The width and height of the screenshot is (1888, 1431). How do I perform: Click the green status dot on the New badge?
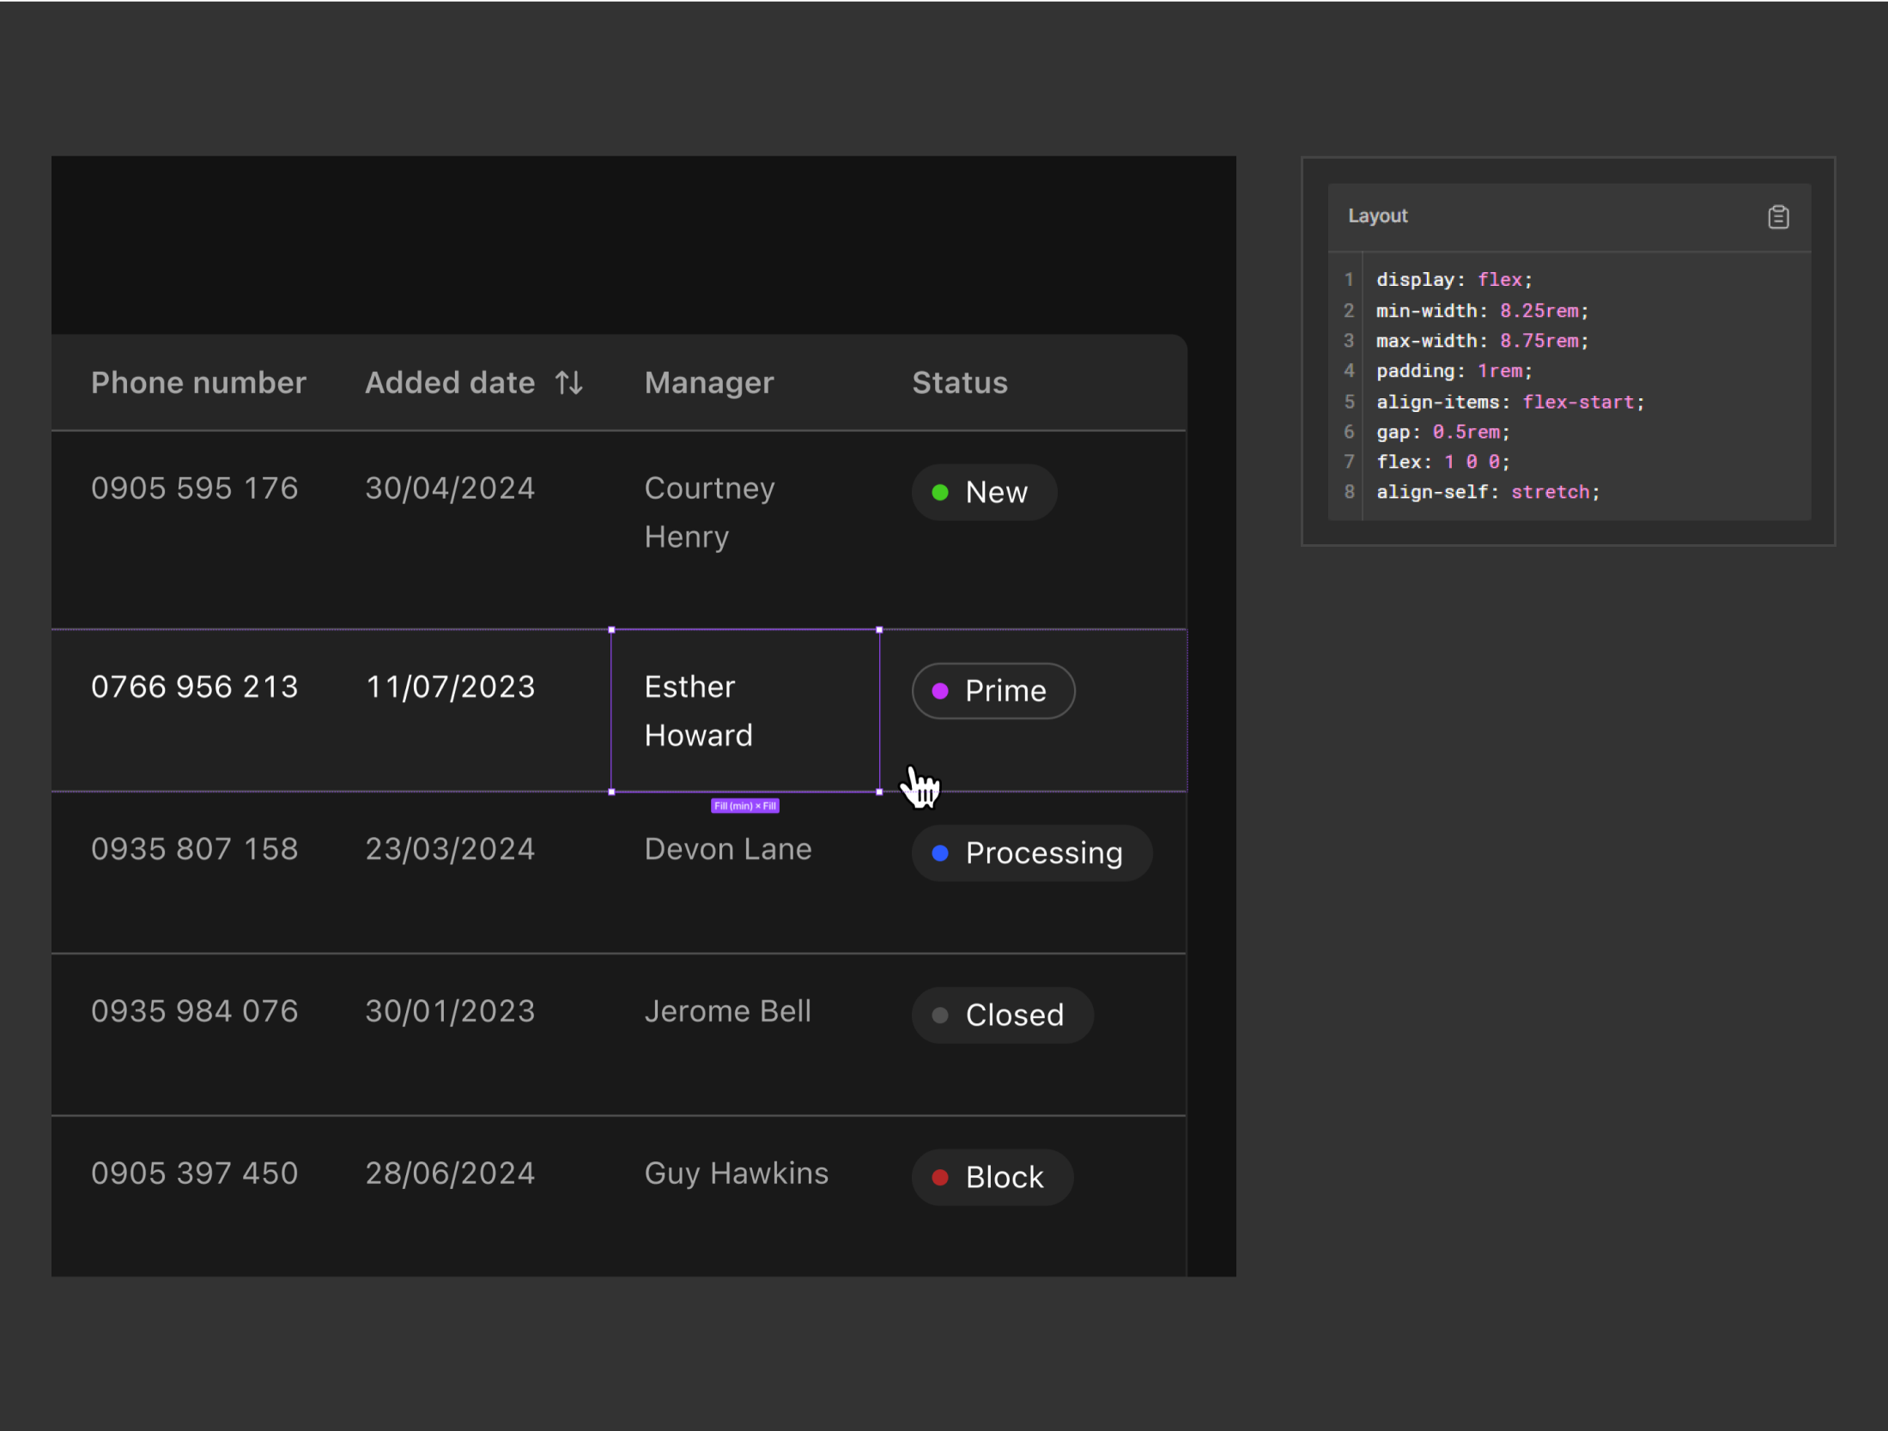pyautogui.click(x=942, y=492)
